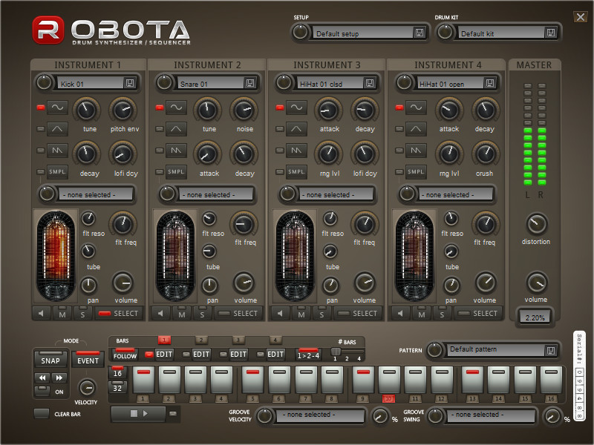Pick sawtooth waveform in Instrument 3
The height and width of the screenshot is (445, 594).
click(x=297, y=151)
